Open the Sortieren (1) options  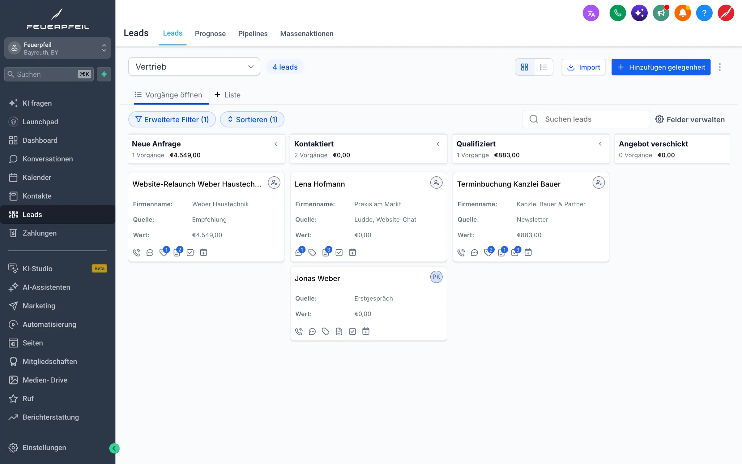click(252, 119)
